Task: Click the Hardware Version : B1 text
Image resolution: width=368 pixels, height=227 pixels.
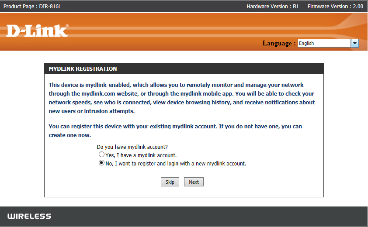Action: (x=272, y=7)
